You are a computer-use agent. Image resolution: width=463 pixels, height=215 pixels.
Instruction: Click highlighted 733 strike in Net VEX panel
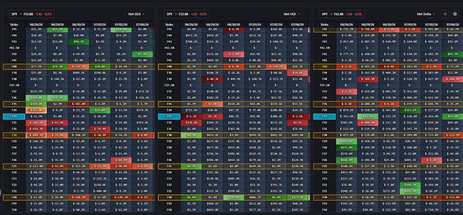[x=169, y=116]
